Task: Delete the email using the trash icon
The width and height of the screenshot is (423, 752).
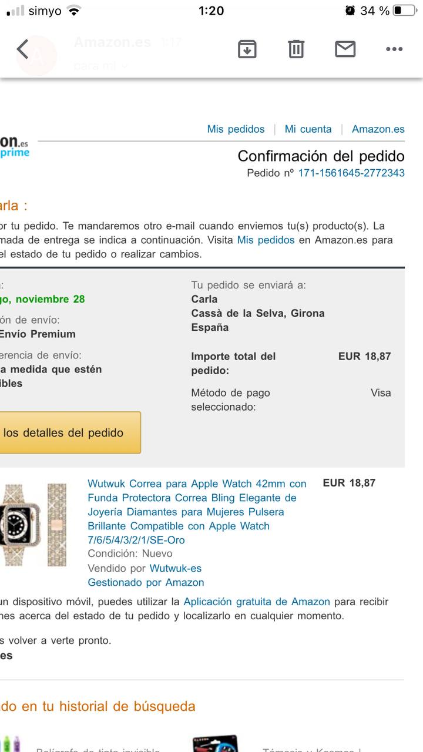Action: click(296, 49)
